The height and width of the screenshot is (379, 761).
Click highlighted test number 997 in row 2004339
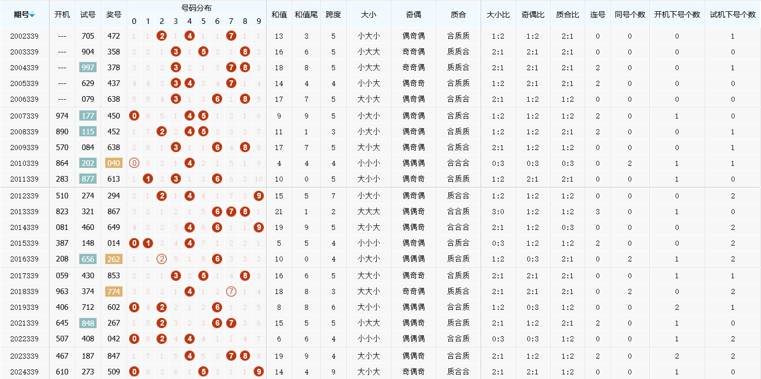88,68
